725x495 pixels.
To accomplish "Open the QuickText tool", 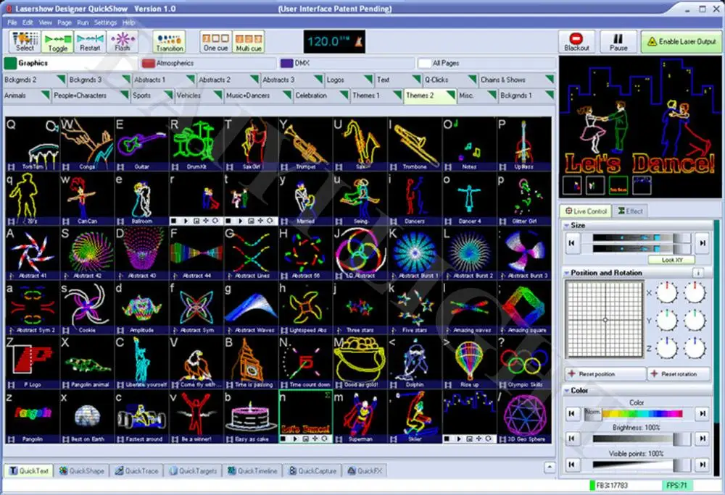I will 29,471.
